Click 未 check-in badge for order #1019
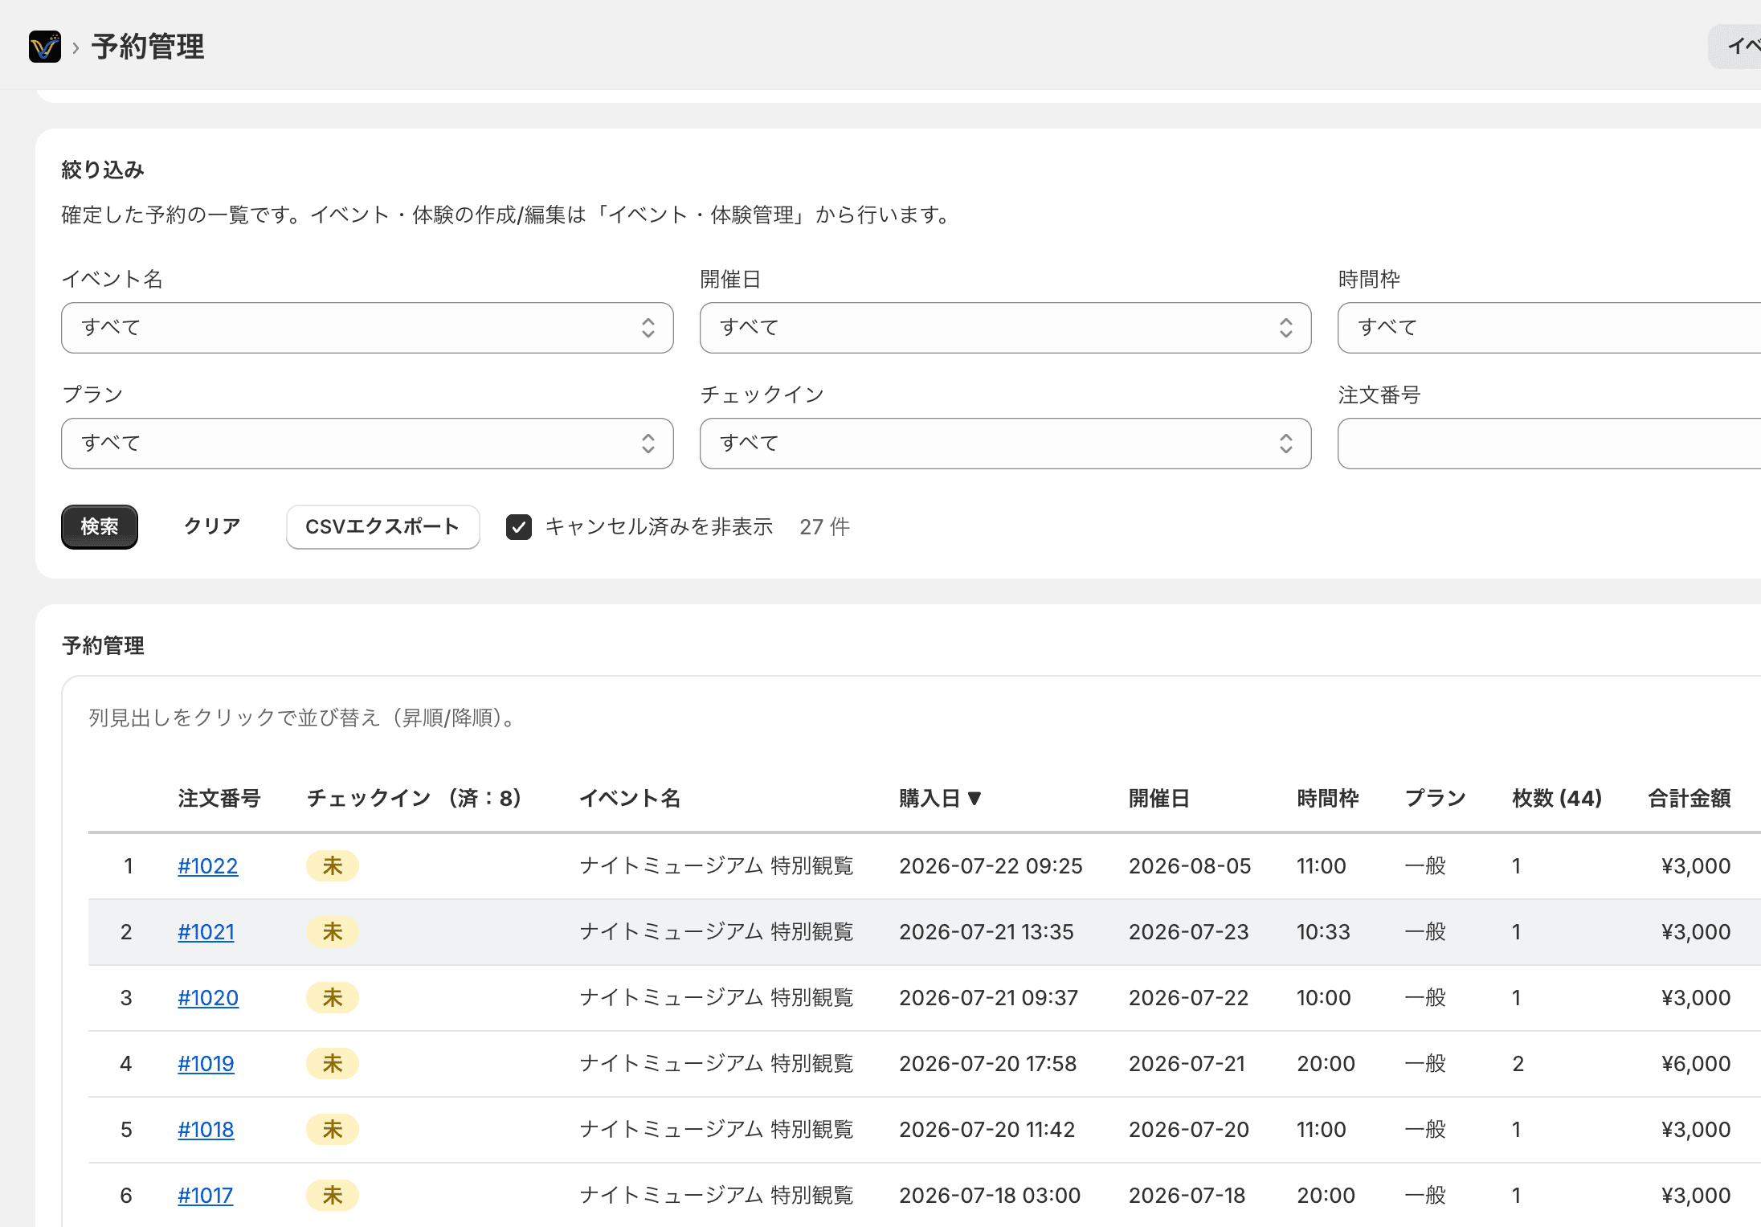The width and height of the screenshot is (1761, 1227). [x=333, y=1064]
